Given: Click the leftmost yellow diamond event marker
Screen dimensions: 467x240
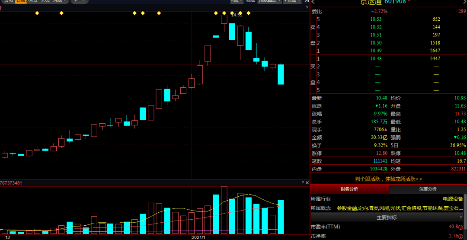Looking at the screenshot, I should [x=37, y=13].
